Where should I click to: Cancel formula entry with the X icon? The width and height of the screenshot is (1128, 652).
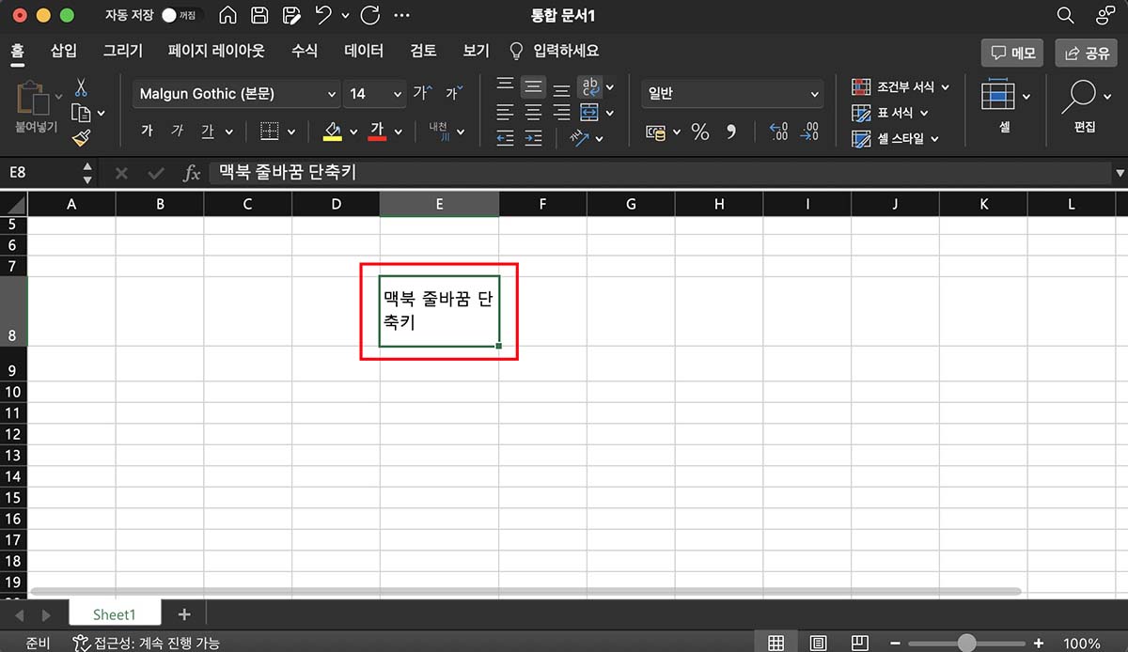(x=121, y=173)
